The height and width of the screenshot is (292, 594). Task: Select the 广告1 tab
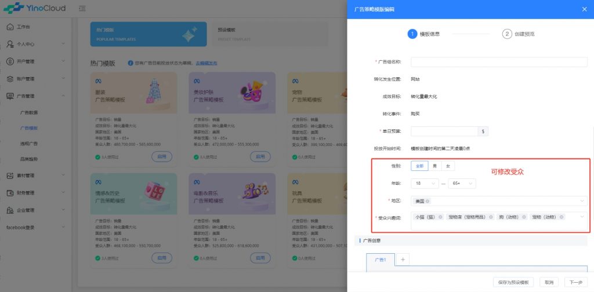pos(381,260)
